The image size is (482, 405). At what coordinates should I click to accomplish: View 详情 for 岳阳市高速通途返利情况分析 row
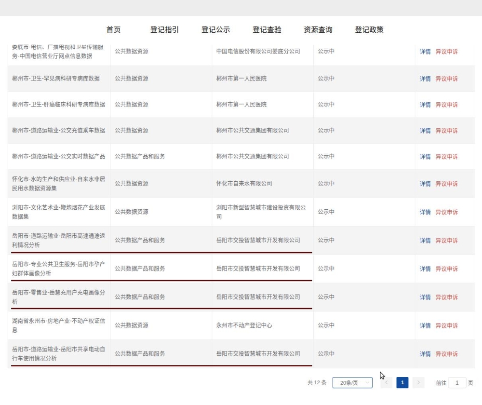point(425,241)
